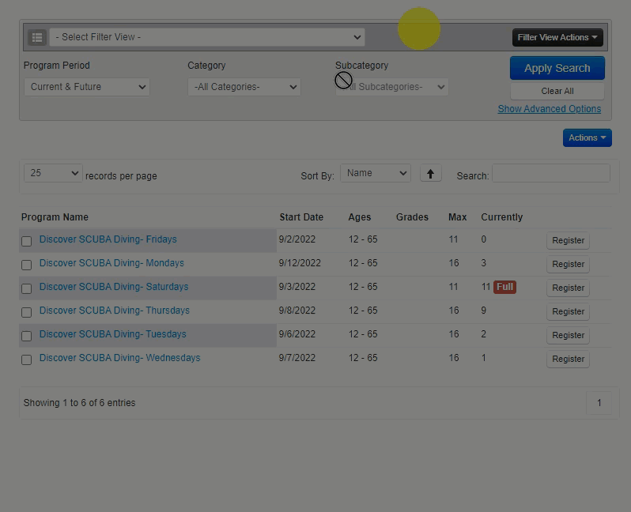The height and width of the screenshot is (512, 631).
Task: Open Discover SCUBA Diving- Mondays program link
Action: 111,263
